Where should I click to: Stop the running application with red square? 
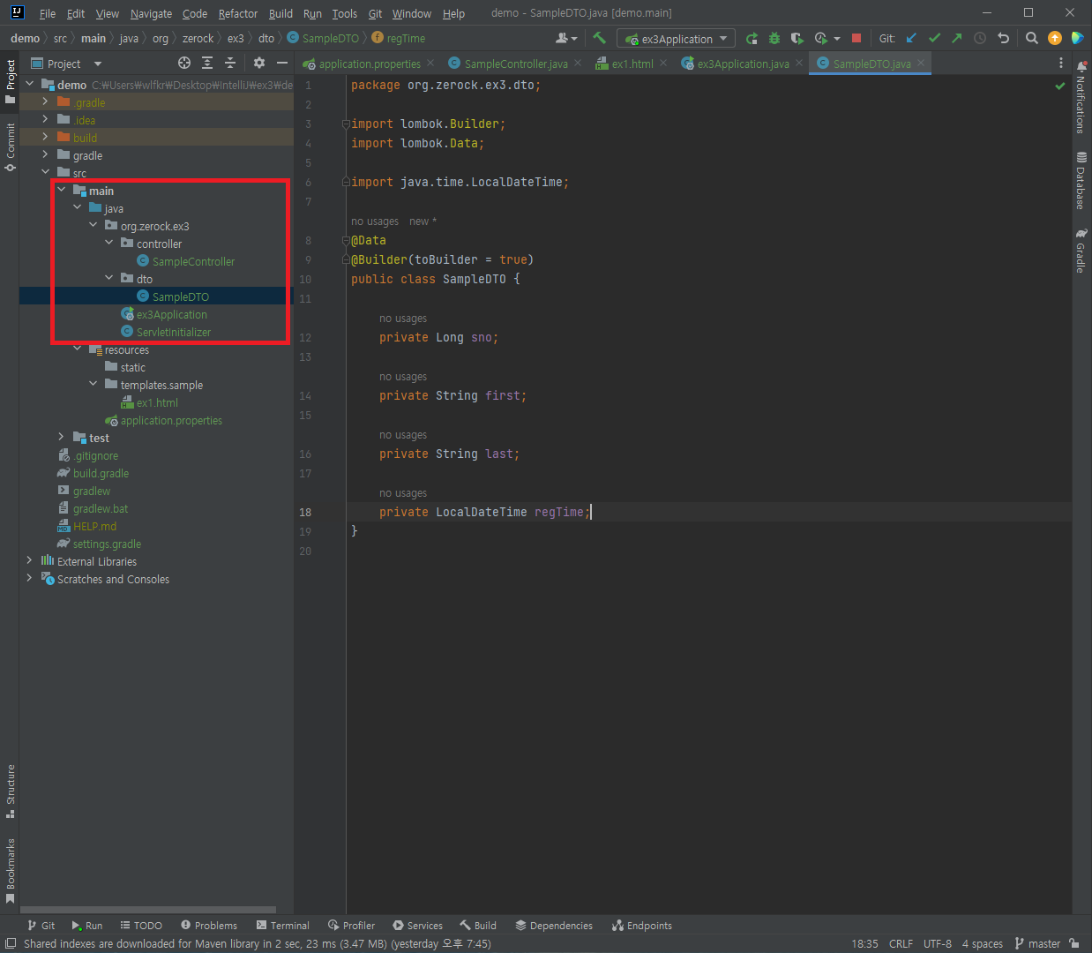[856, 38]
